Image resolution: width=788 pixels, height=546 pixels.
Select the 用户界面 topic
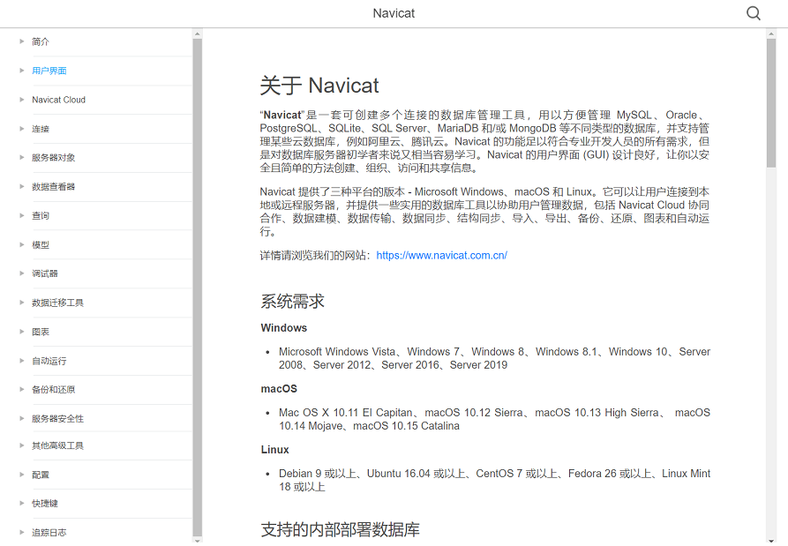coord(49,71)
